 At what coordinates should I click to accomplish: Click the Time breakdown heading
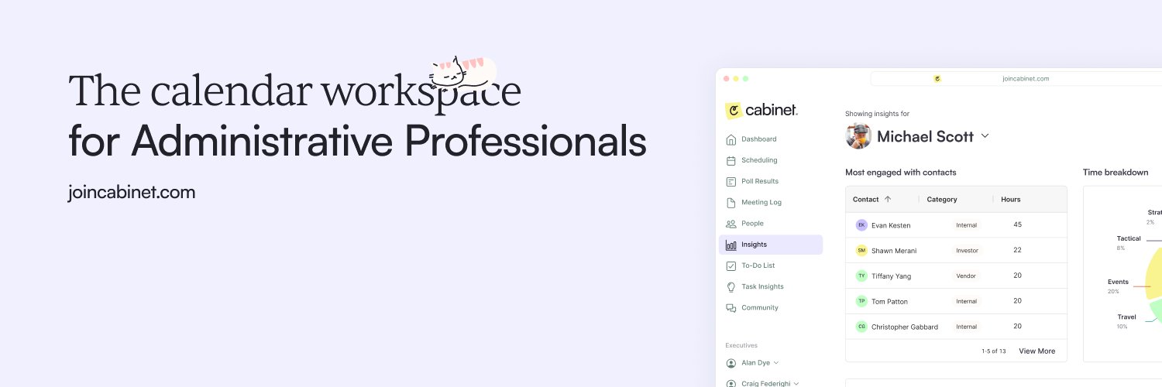click(x=1116, y=172)
